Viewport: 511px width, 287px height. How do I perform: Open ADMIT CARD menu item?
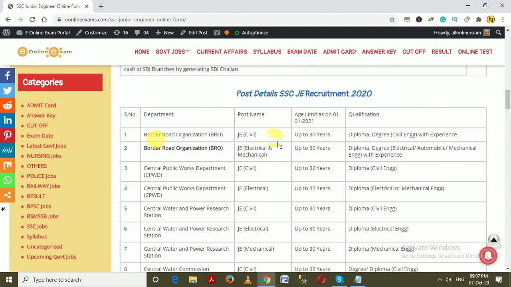pos(339,52)
